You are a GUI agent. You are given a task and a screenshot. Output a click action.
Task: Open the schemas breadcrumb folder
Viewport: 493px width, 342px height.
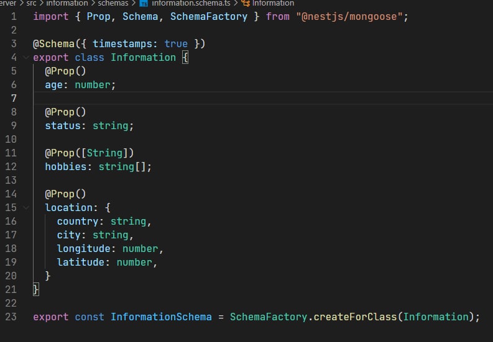tap(113, 3)
